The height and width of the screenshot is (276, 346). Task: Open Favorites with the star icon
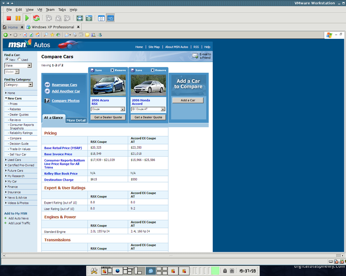(52, 35)
